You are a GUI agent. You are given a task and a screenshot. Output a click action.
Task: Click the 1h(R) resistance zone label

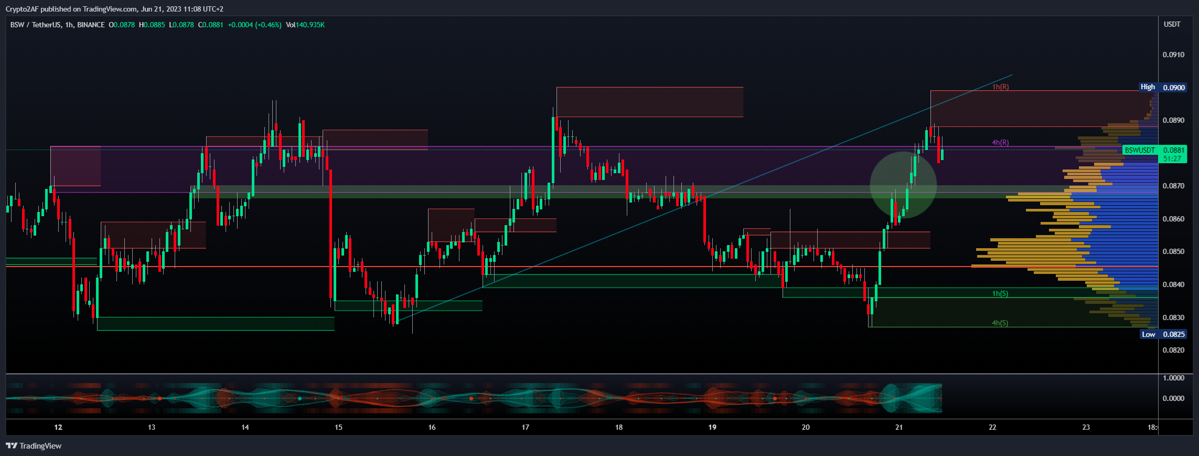tap(1000, 87)
